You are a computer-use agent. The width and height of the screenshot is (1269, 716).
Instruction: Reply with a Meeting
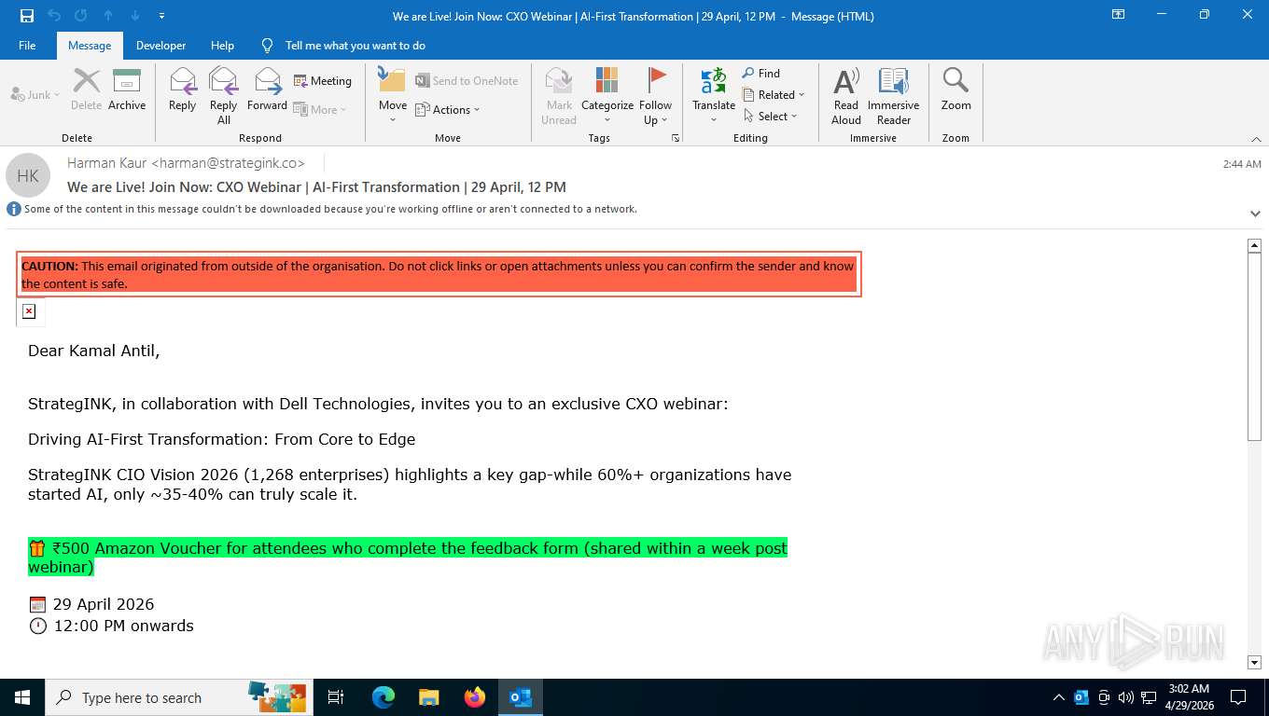[x=323, y=81]
